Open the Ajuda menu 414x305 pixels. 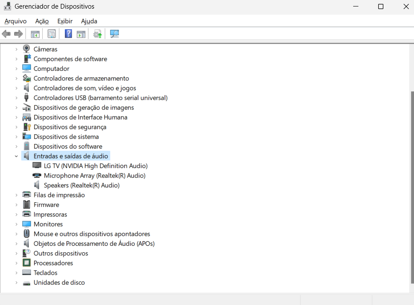[x=89, y=21]
